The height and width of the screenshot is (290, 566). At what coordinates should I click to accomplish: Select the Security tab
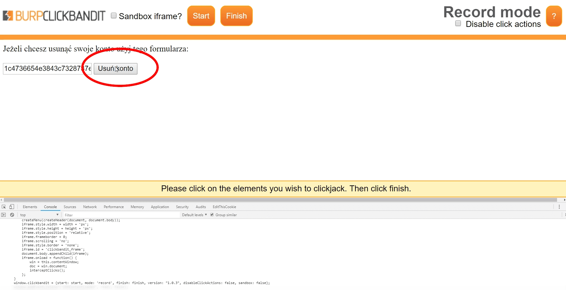click(182, 207)
